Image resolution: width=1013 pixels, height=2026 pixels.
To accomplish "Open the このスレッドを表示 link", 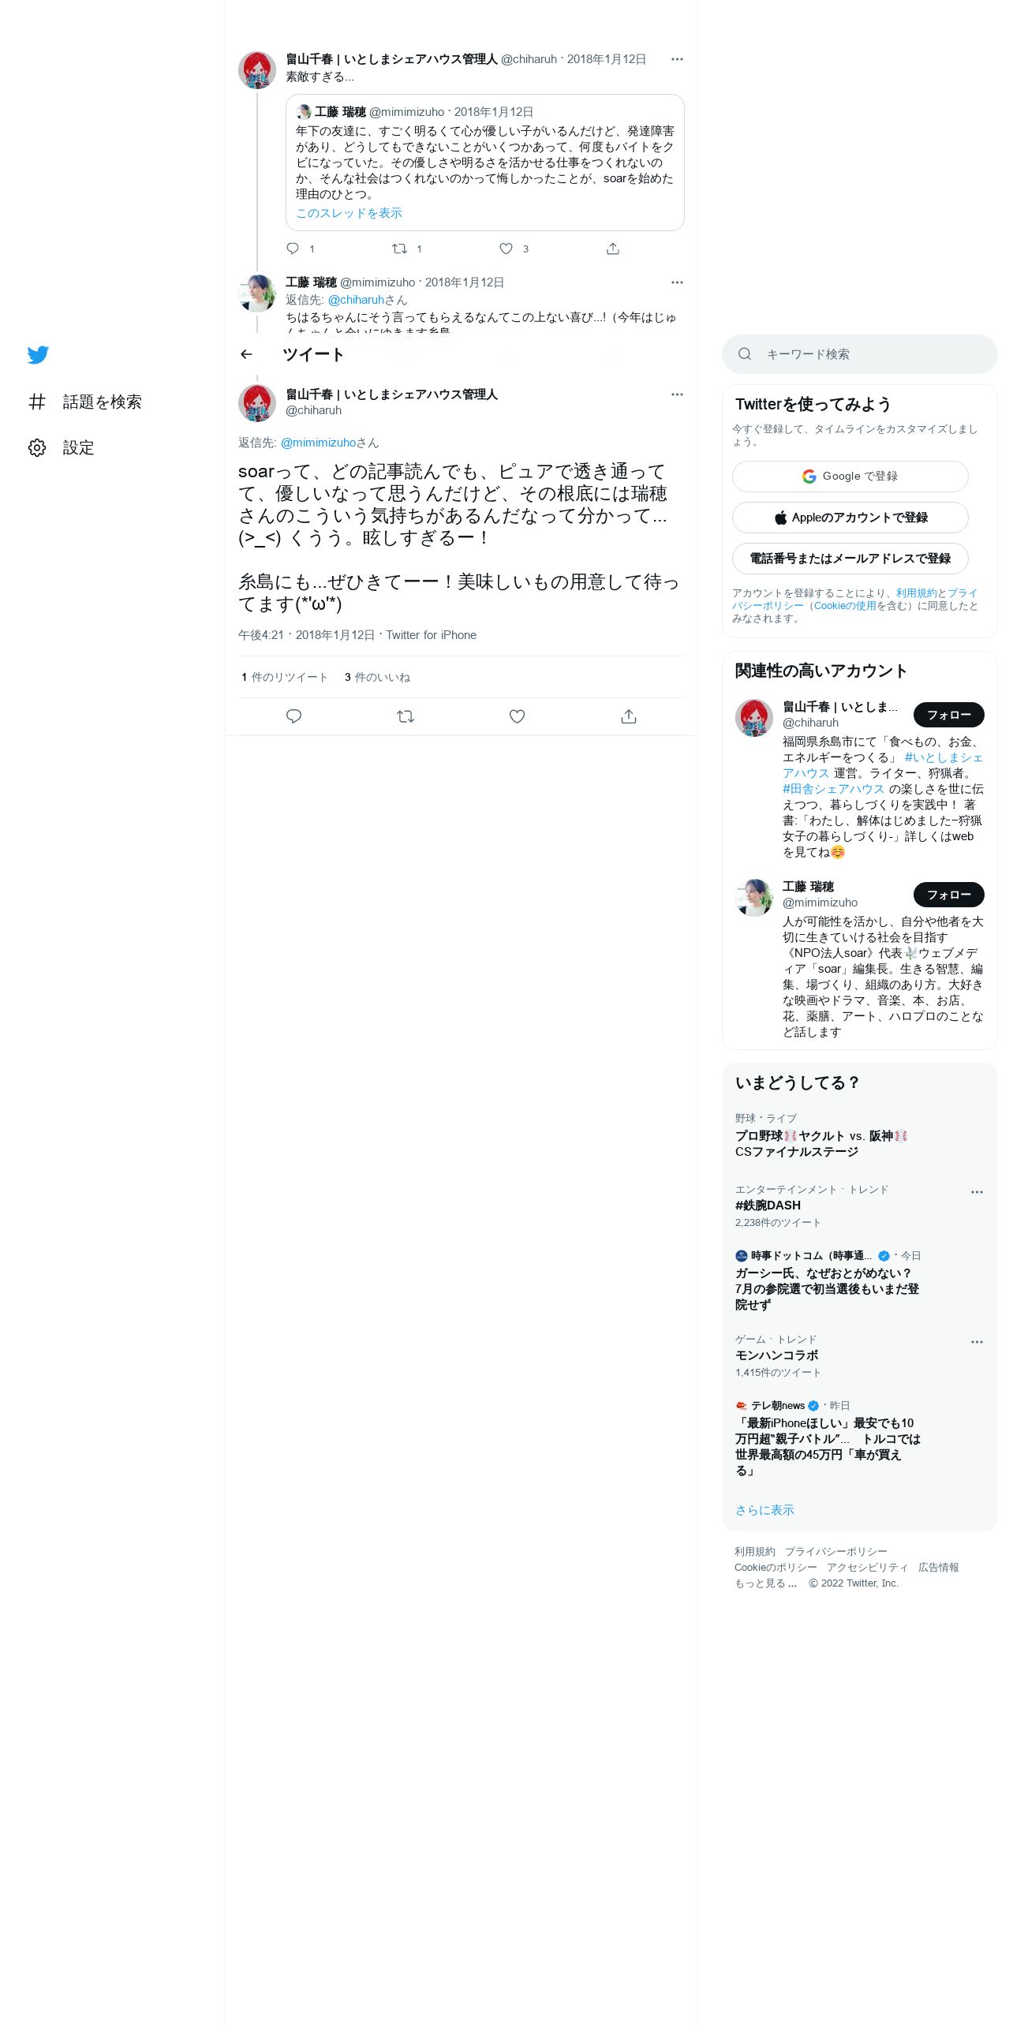I will pos(349,213).
